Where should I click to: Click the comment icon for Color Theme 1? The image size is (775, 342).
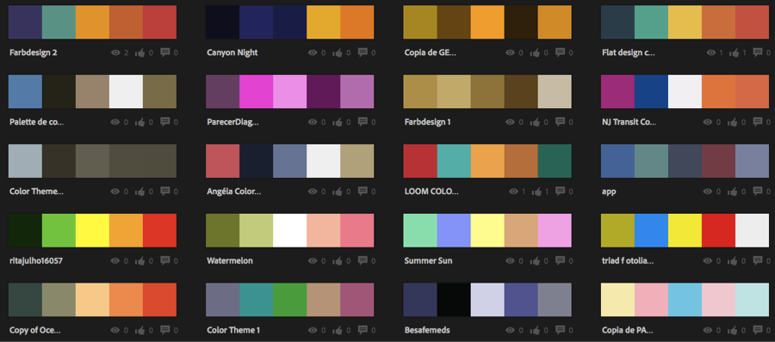363,330
